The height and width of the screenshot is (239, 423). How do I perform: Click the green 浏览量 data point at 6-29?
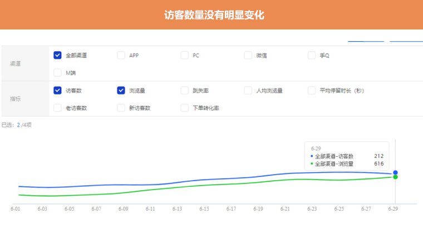tap(395, 177)
